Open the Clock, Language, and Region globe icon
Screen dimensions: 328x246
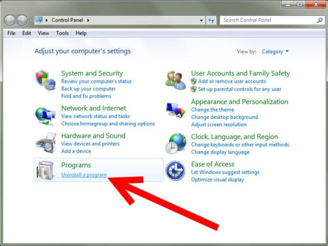[176, 144]
